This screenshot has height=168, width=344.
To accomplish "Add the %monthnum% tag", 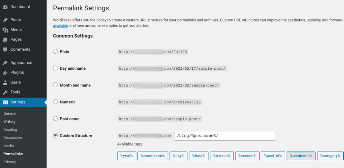I will 153,156.
